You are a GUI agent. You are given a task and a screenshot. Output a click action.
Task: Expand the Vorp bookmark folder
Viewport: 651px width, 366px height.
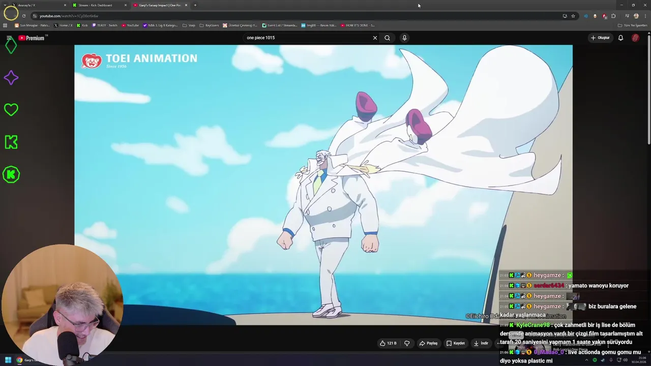point(189,25)
